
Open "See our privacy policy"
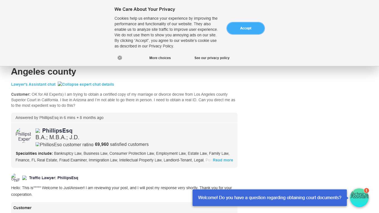click(212, 58)
